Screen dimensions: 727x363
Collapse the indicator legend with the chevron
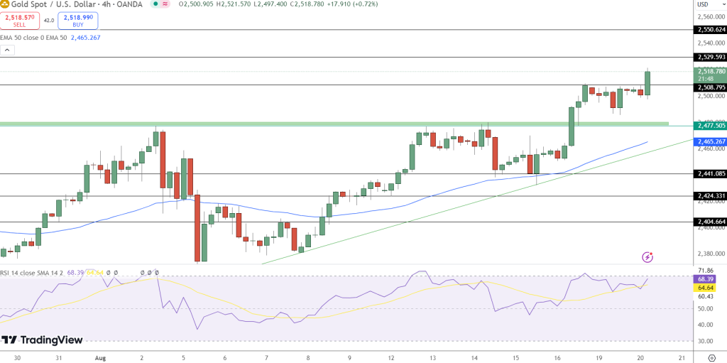click(x=8, y=50)
